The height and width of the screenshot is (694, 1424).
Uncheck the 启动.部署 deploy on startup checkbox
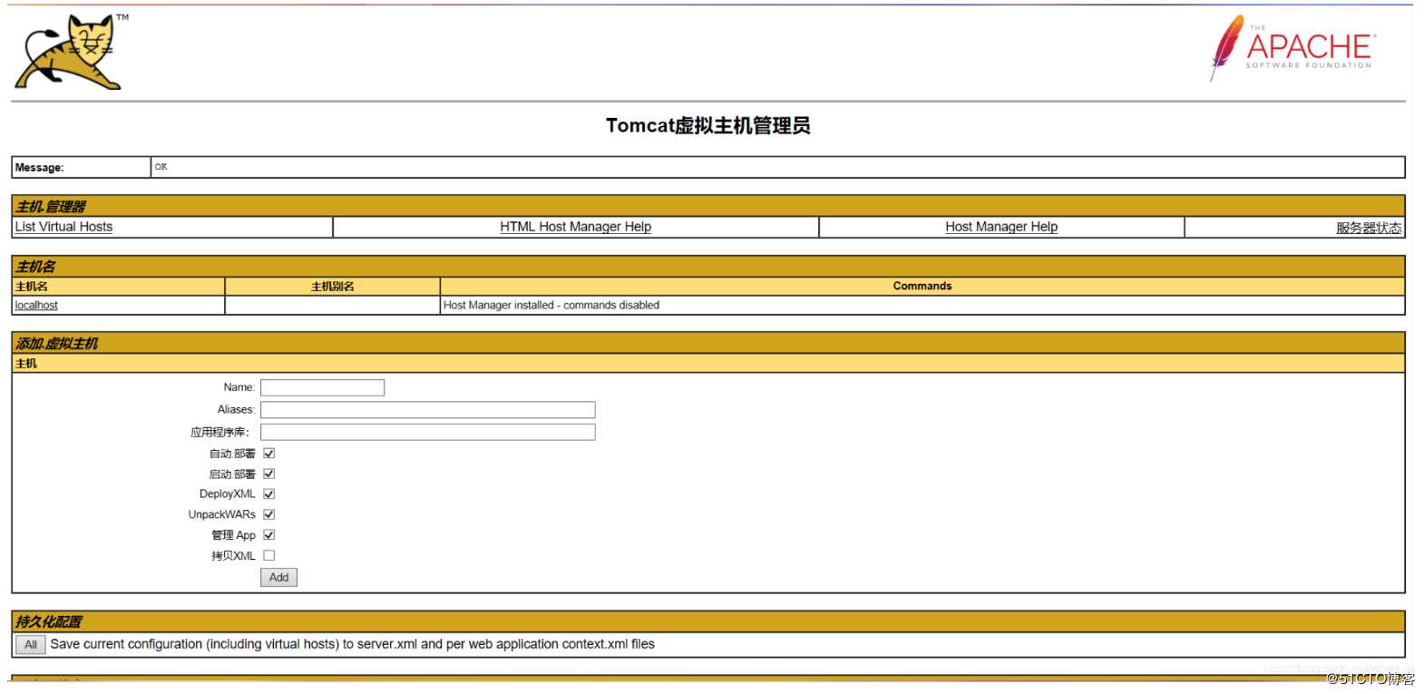coord(268,474)
